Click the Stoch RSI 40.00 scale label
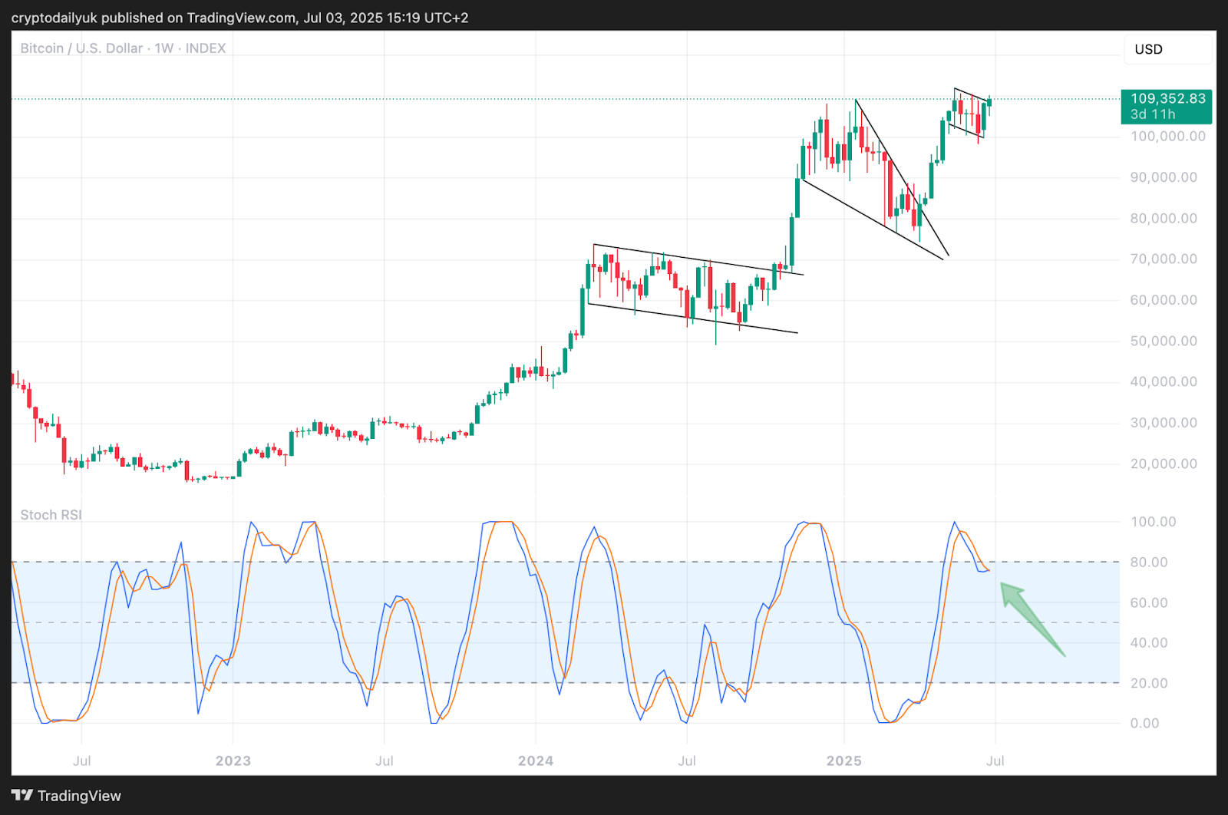This screenshot has height=815, width=1228. click(x=1149, y=643)
